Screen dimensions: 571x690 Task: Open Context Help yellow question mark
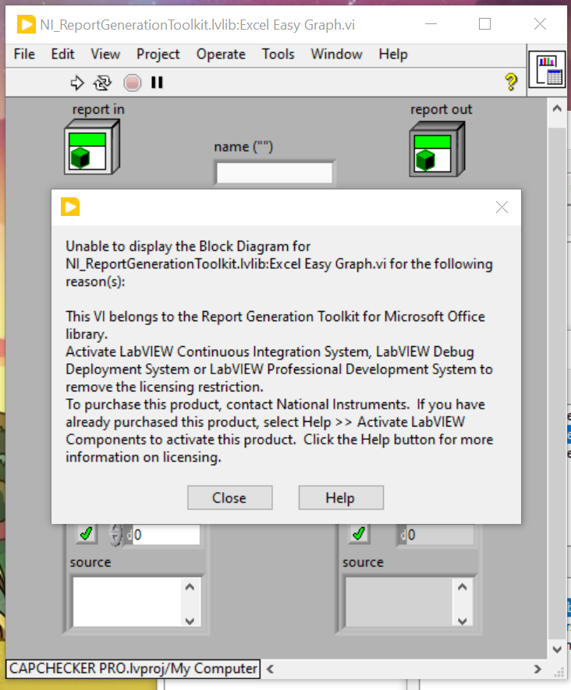point(511,82)
